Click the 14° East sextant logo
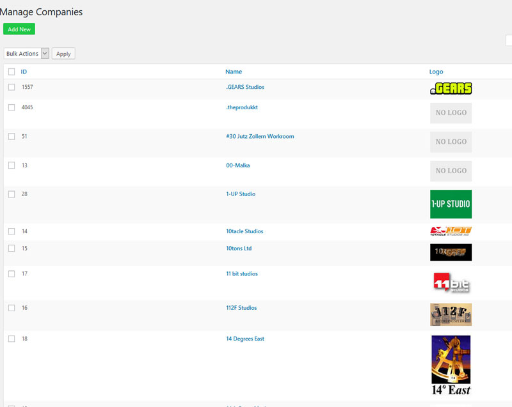512x407 pixels. [451, 365]
